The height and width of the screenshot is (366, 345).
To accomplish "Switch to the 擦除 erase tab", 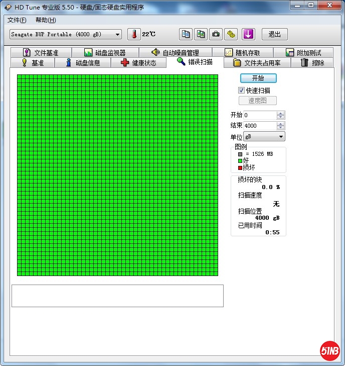I will (x=312, y=63).
